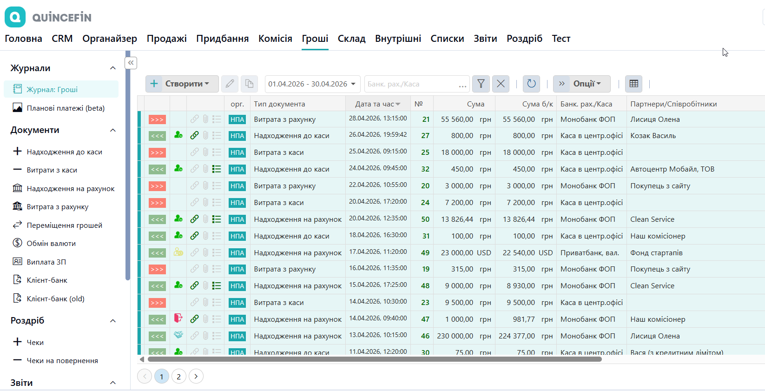Open Надходження на рахунок bank icon item
This screenshot has width=765, height=391.
(64, 188)
